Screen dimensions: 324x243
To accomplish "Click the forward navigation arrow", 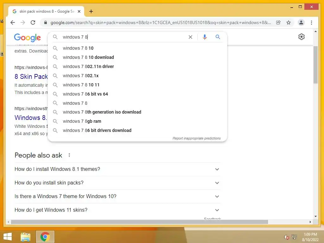I will pyautogui.click(x=23, y=22).
